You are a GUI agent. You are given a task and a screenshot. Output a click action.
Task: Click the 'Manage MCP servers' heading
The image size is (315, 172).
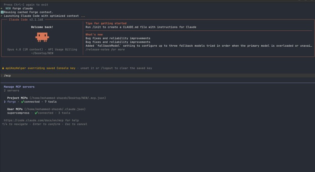19,87
